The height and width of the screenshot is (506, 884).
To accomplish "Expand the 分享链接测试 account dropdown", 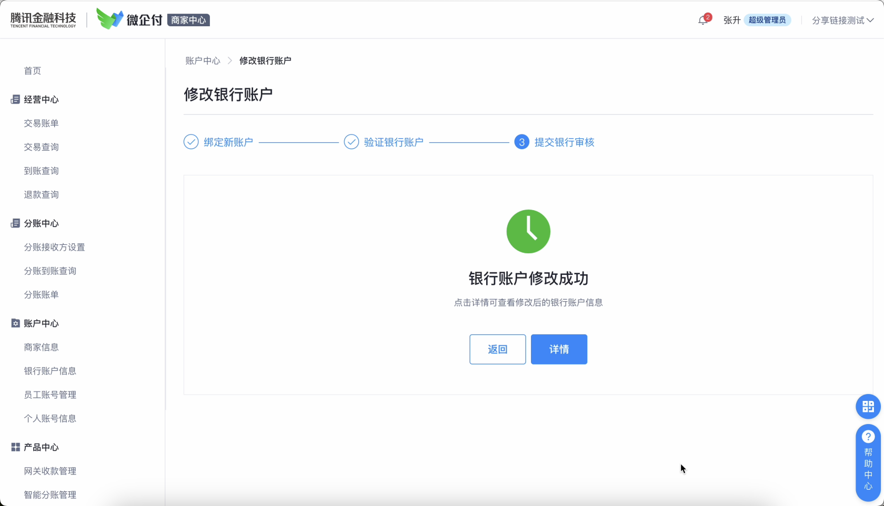I will pyautogui.click(x=842, y=20).
